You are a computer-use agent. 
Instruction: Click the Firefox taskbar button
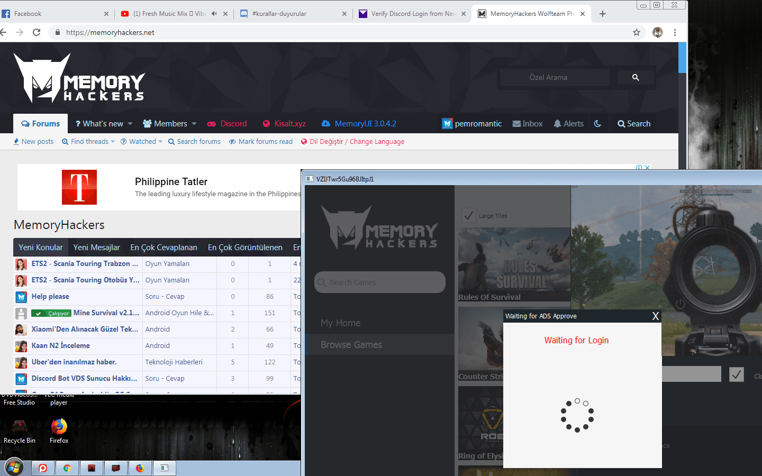(x=140, y=468)
